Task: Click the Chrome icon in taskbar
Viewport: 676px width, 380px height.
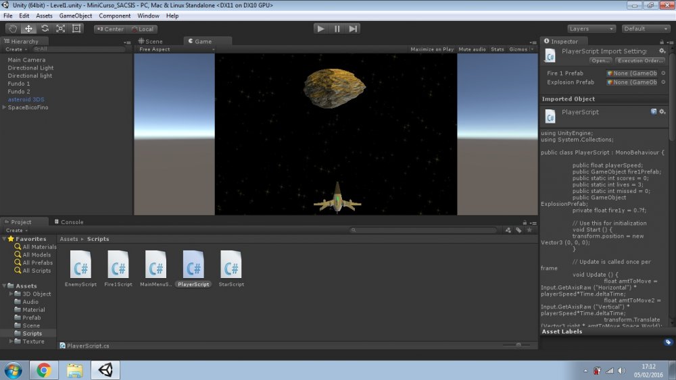Action: 44,370
